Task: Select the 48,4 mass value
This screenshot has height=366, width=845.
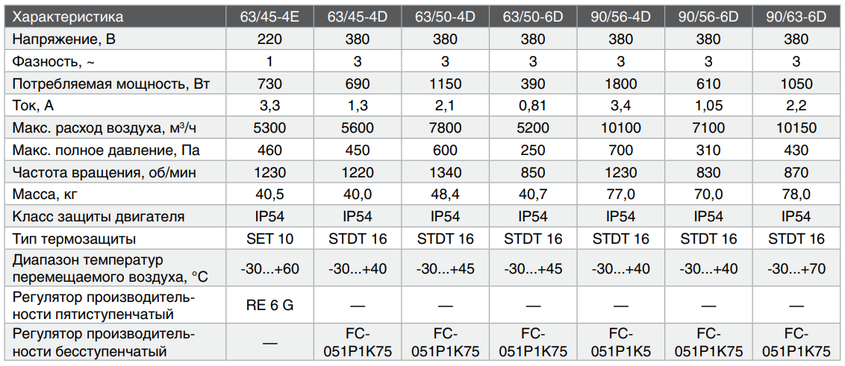Action: tap(445, 195)
